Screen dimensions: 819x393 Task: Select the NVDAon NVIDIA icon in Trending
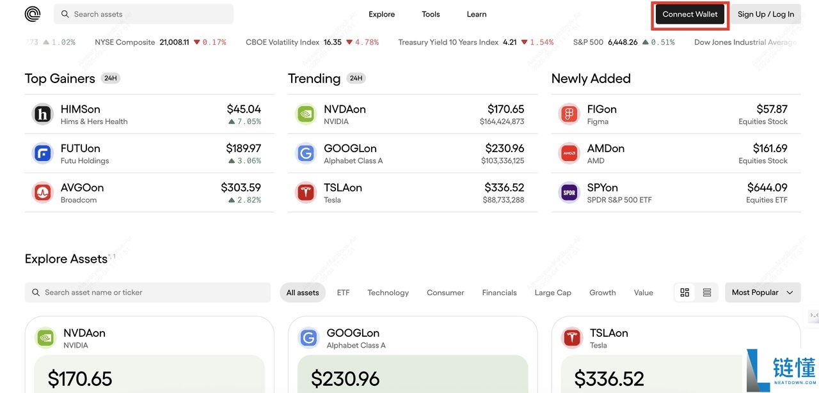click(x=305, y=114)
